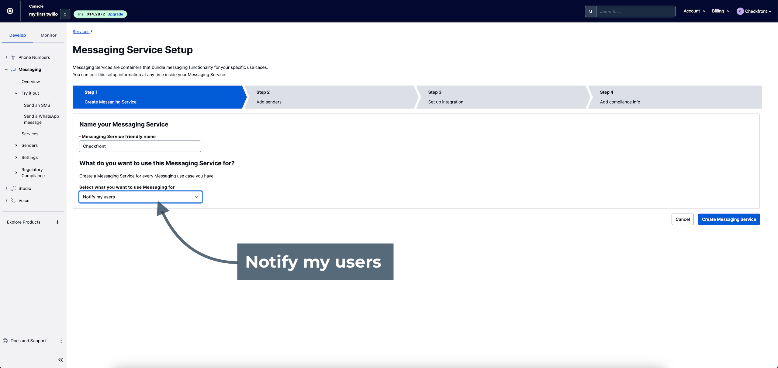Select Send an SMS in sidebar

click(37, 105)
